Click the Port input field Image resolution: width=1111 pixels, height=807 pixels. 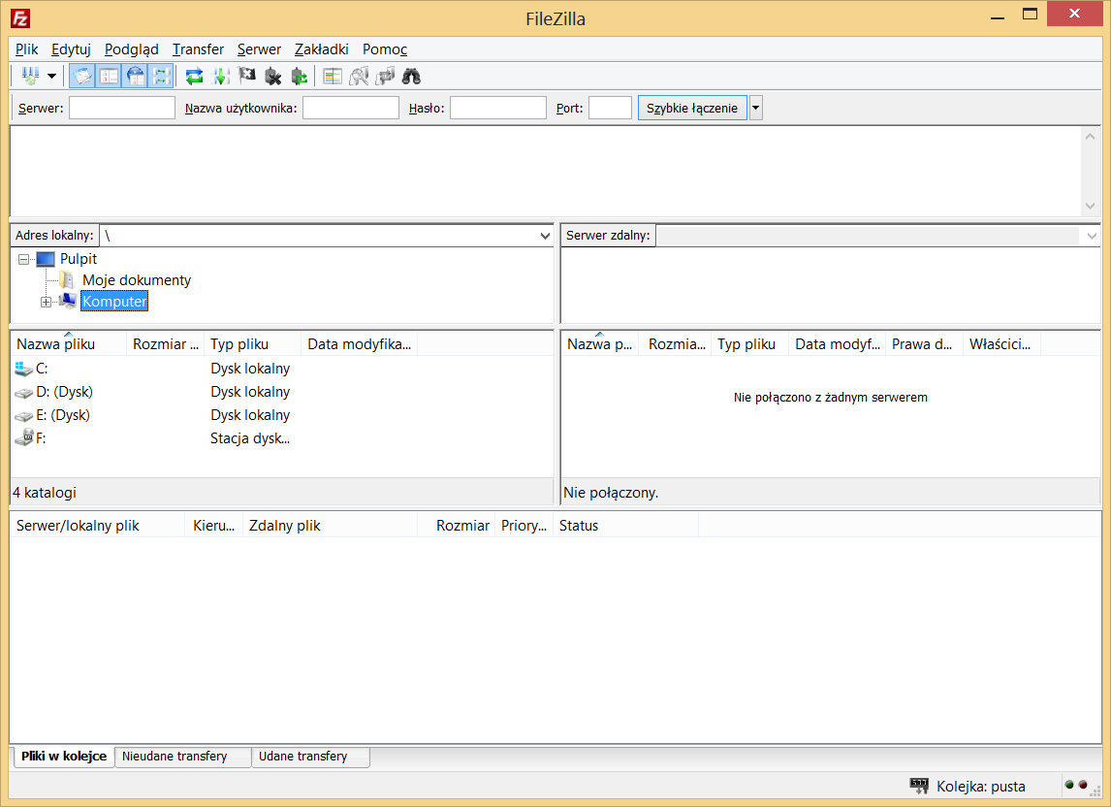point(610,108)
